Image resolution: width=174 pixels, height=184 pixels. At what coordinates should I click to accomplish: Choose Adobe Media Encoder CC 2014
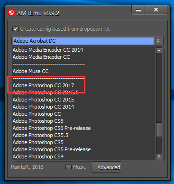(x=48, y=50)
